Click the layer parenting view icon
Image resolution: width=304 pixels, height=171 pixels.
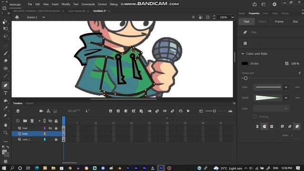click(48, 111)
